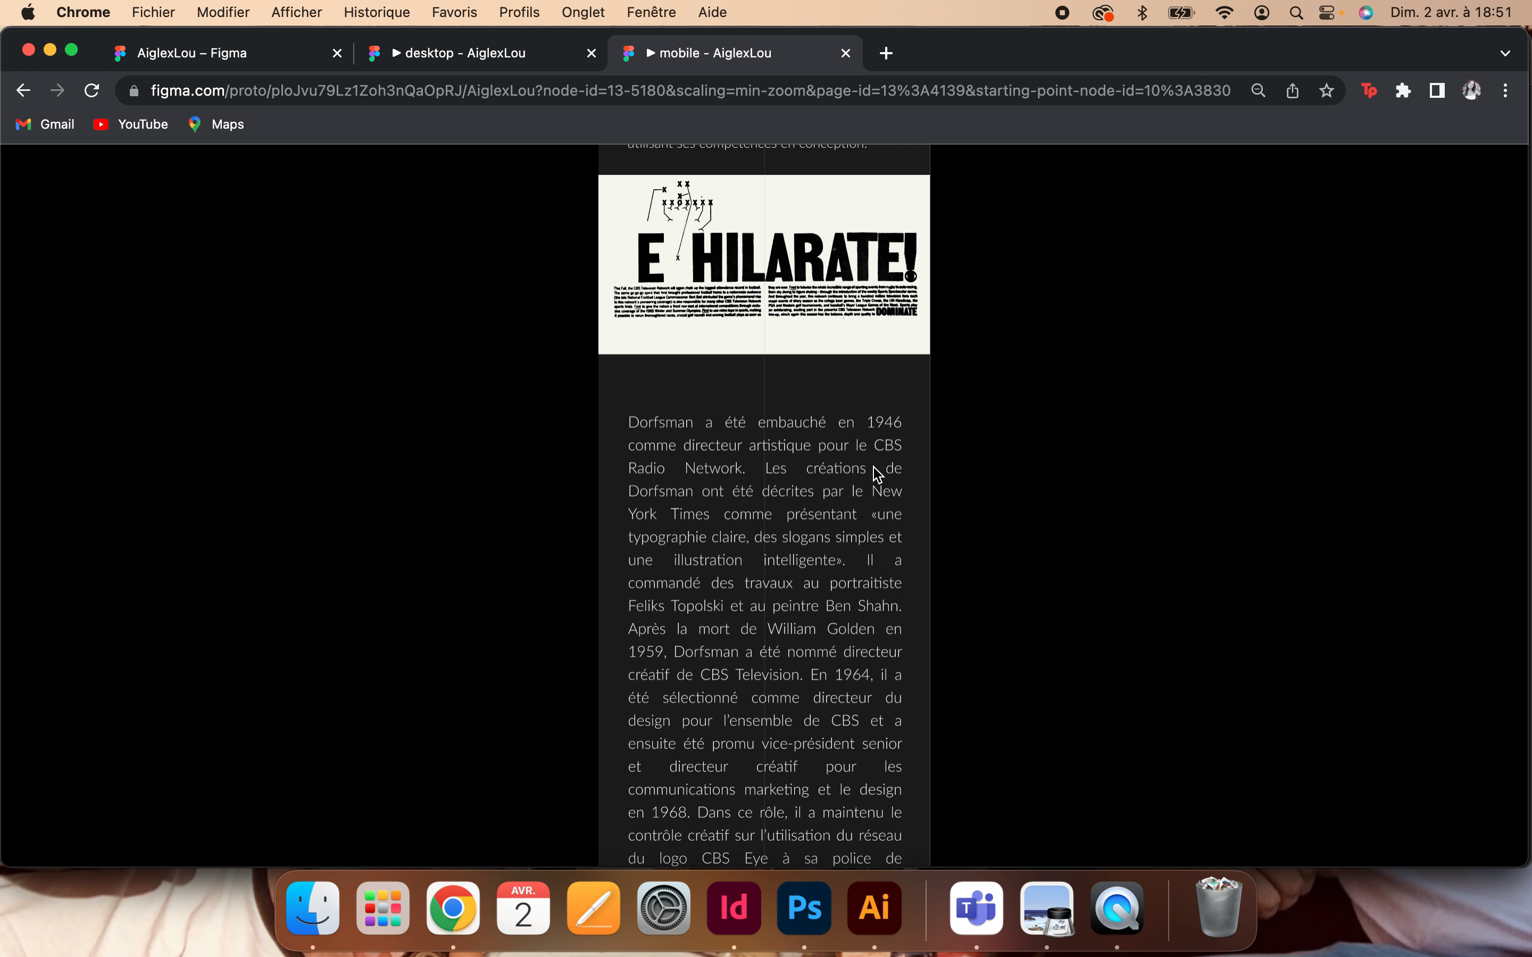Open Chrome extensions puzzle icon
The image size is (1532, 957).
tap(1403, 90)
